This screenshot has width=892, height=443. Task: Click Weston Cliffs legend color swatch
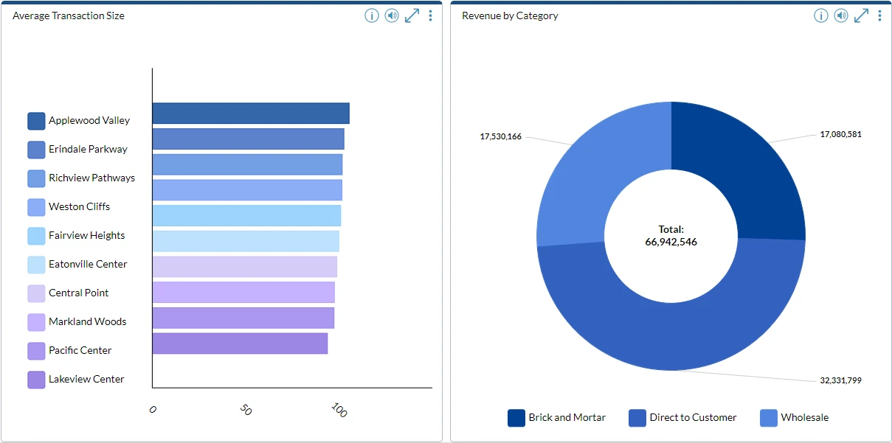coord(36,207)
